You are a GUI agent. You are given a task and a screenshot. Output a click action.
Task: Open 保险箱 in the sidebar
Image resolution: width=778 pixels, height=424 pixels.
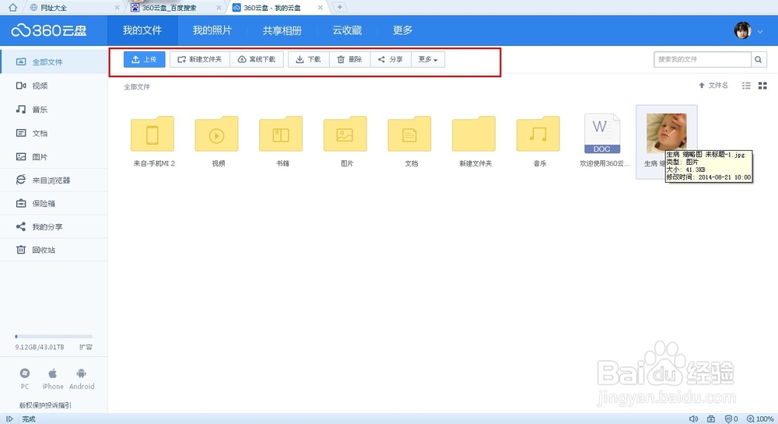54,203
